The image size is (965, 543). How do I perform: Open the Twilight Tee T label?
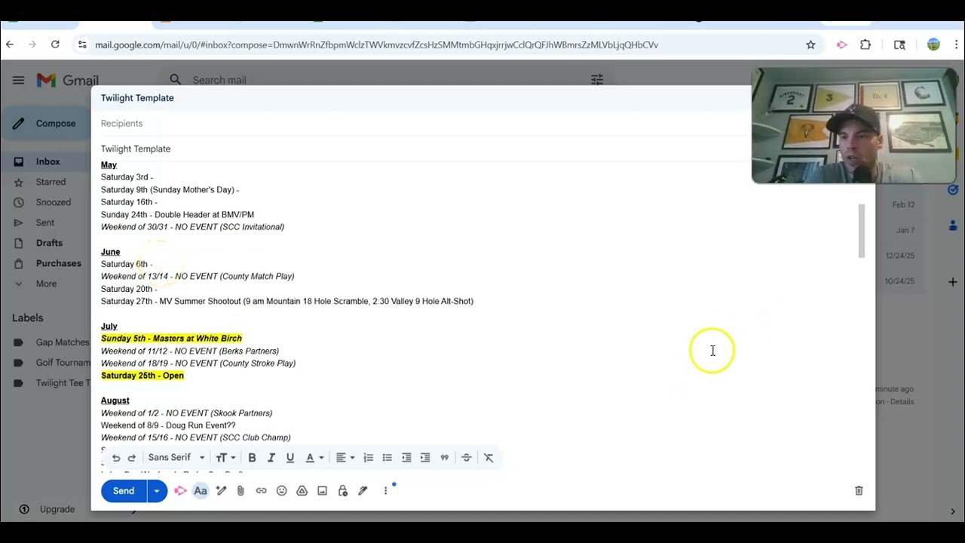coord(62,383)
